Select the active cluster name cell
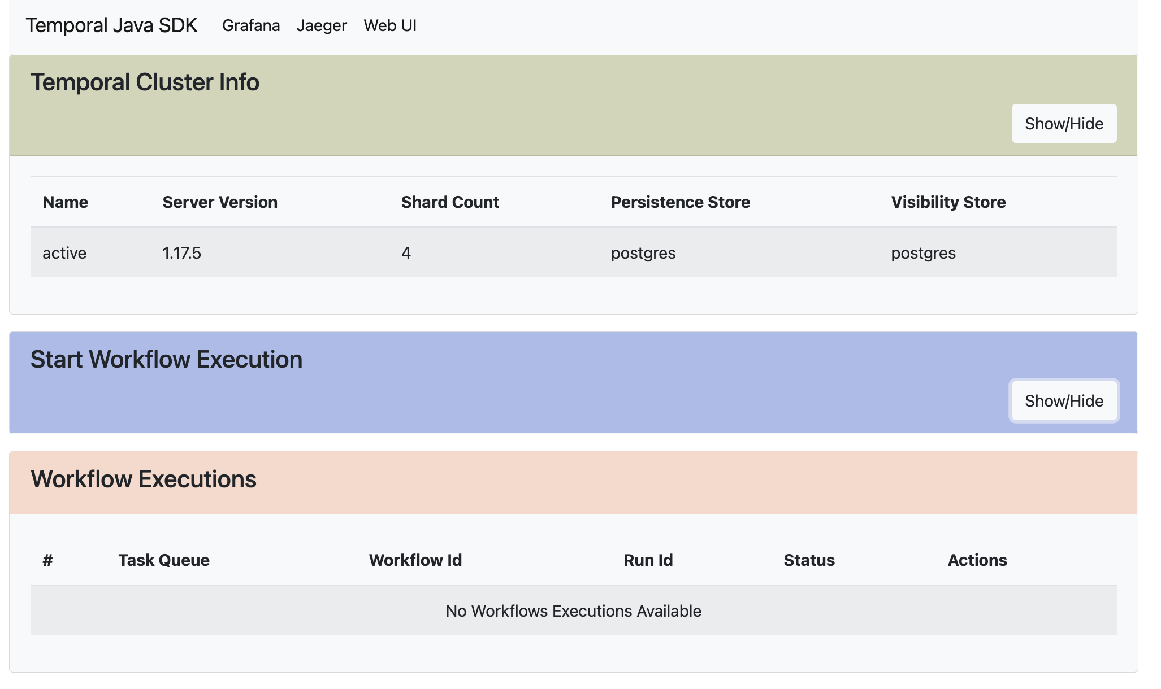The height and width of the screenshot is (689, 1161). [64, 252]
